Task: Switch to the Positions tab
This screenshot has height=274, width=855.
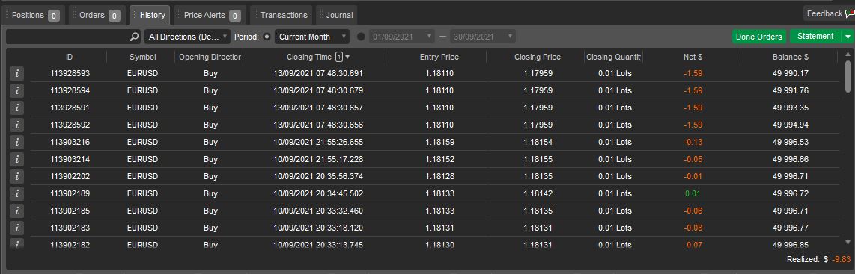Action: pyautogui.click(x=34, y=15)
